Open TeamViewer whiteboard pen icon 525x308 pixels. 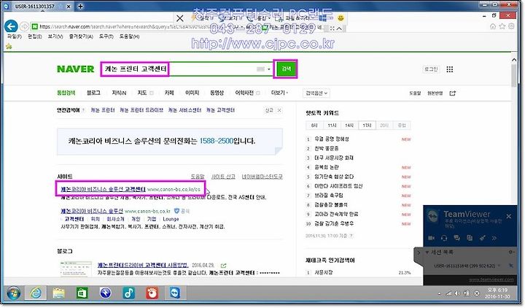(x=482, y=238)
